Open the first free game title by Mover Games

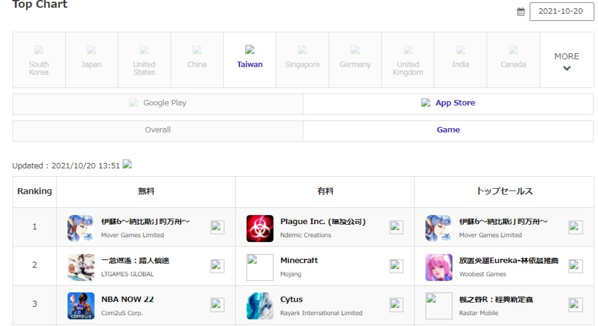coord(145,221)
